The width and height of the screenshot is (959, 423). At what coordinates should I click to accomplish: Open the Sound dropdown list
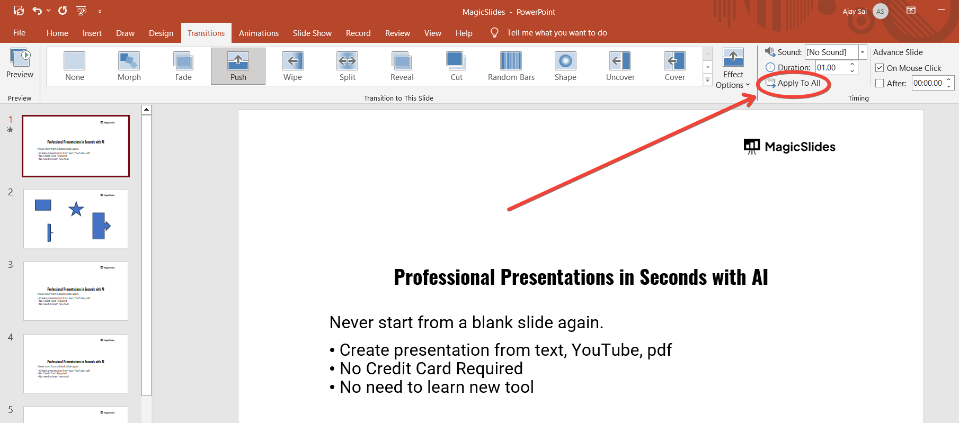[x=863, y=52]
